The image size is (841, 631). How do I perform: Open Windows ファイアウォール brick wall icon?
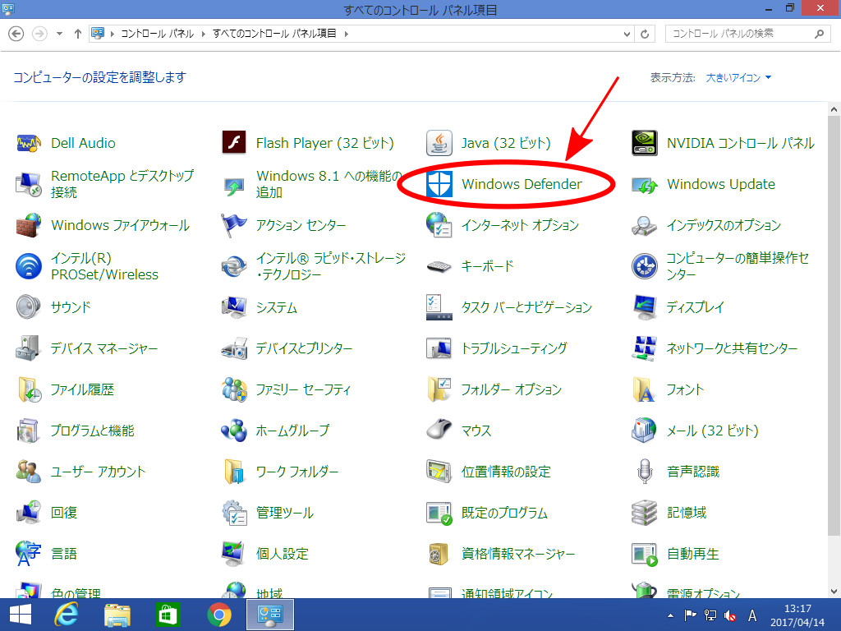[x=29, y=225]
